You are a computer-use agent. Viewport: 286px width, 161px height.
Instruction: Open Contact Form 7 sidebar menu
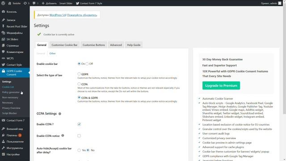click(15, 120)
